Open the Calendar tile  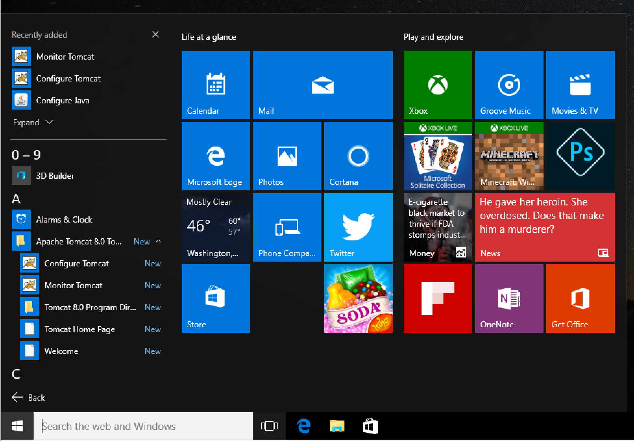point(216,85)
